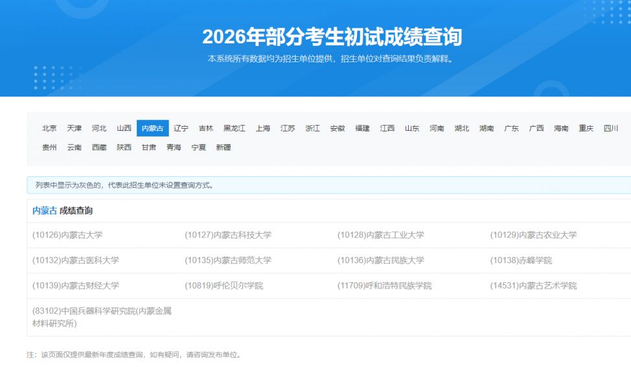Select the 海南 province tab
631x367 pixels.
[x=562, y=128]
